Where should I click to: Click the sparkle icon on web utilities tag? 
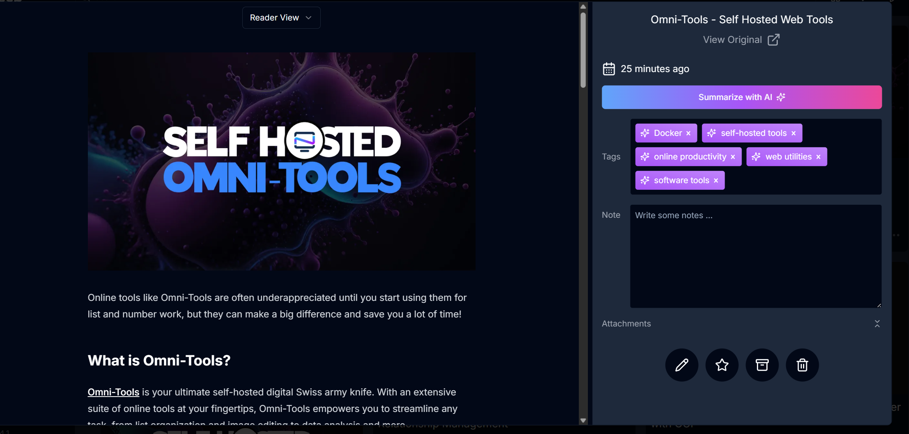pos(756,157)
